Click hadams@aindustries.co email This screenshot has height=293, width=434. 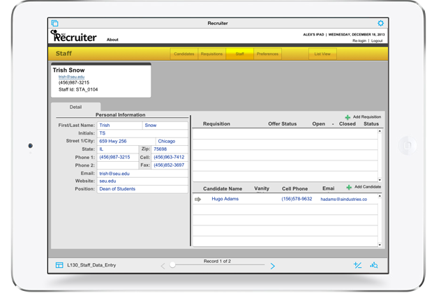coord(344,200)
